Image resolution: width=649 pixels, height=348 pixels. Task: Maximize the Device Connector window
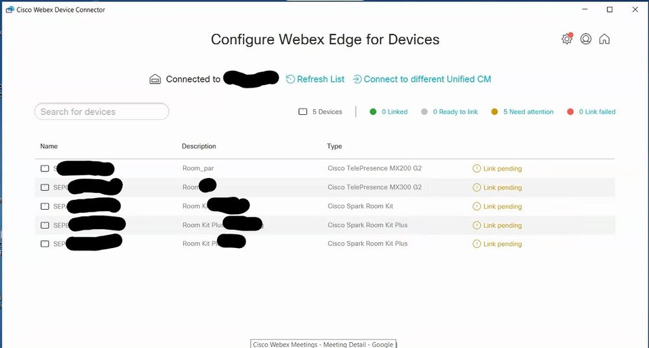pyautogui.click(x=609, y=10)
